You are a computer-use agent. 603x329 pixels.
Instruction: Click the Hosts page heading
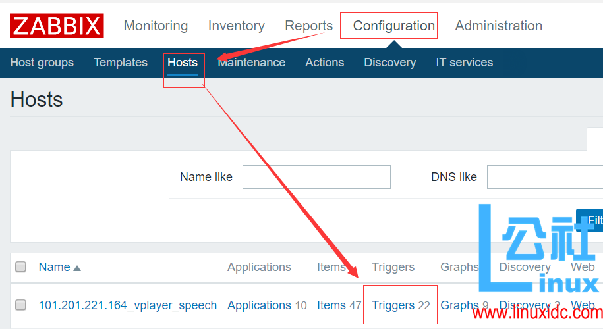[36, 99]
